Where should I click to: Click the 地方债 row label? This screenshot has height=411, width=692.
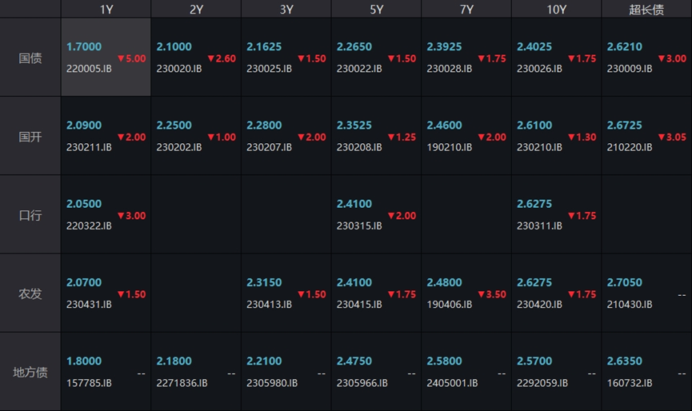30,372
